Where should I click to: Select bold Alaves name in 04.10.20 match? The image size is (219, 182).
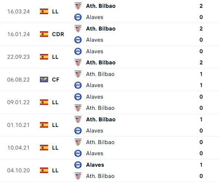click(95, 165)
